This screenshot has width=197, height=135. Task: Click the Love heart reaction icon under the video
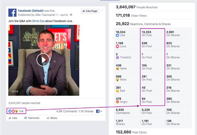click(13, 111)
